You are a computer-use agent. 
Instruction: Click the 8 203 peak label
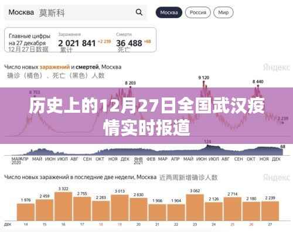tap(130, 83)
